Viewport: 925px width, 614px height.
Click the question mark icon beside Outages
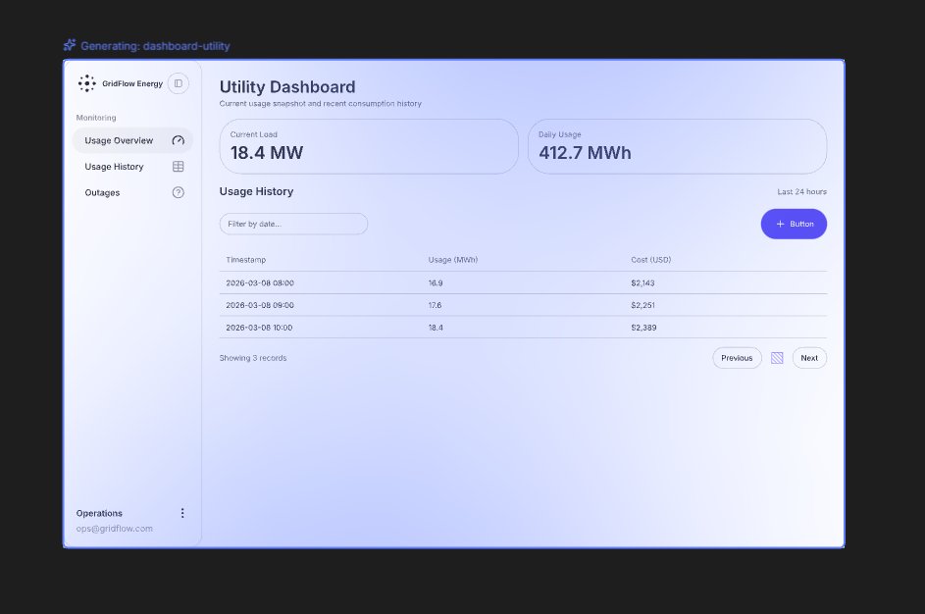[179, 192]
